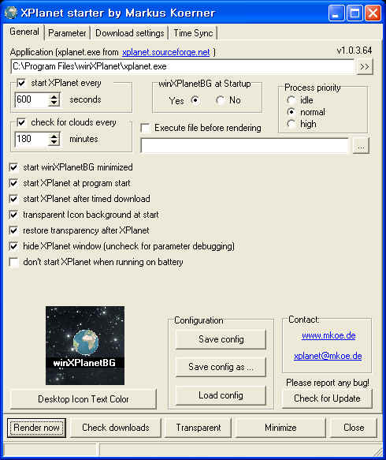
Task: Open the www.mkoe.de contact link
Action: [x=328, y=335]
